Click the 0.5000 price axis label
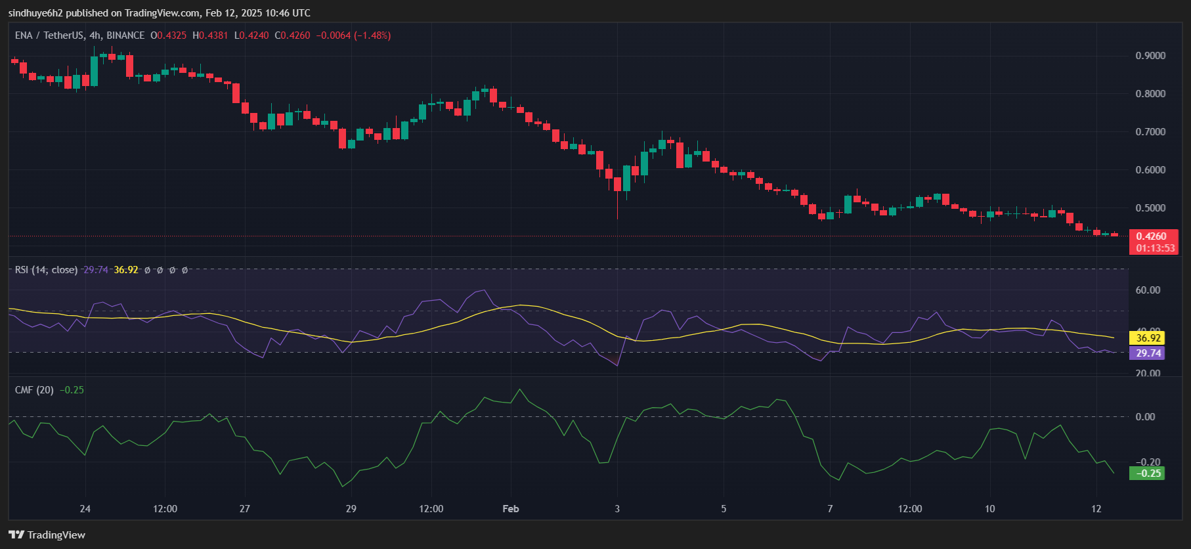 point(1150,208)
